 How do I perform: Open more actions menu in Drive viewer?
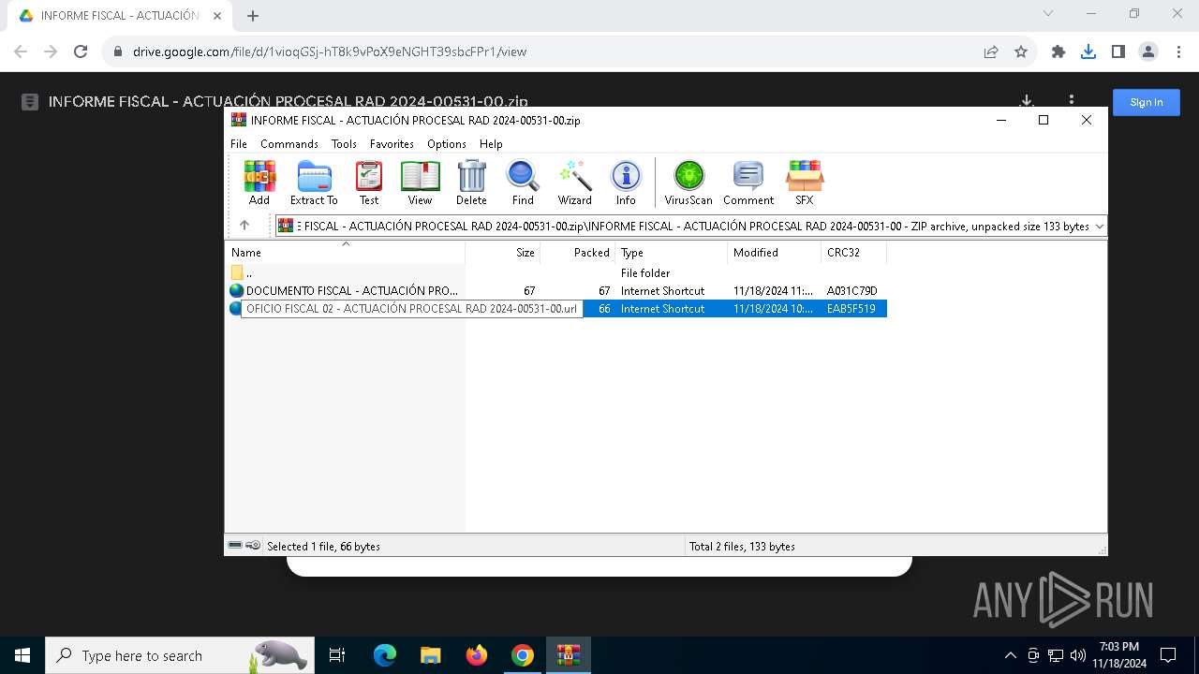coord(1072,101)
